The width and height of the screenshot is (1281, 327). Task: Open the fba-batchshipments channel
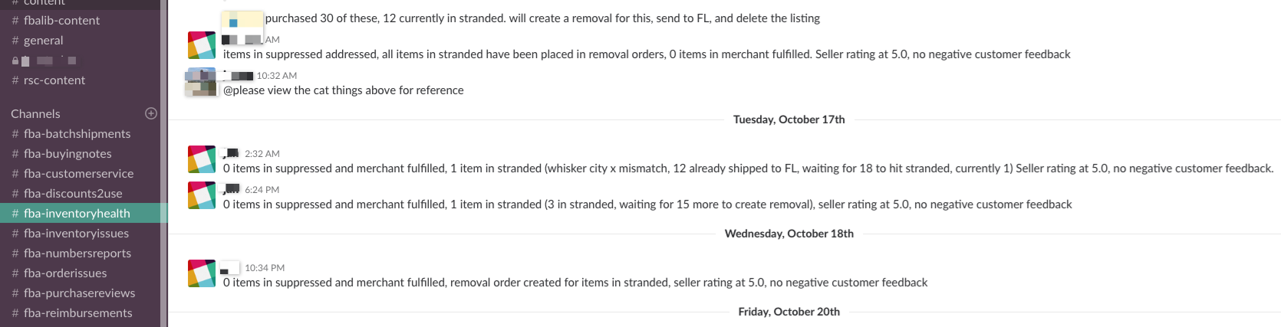77,133
